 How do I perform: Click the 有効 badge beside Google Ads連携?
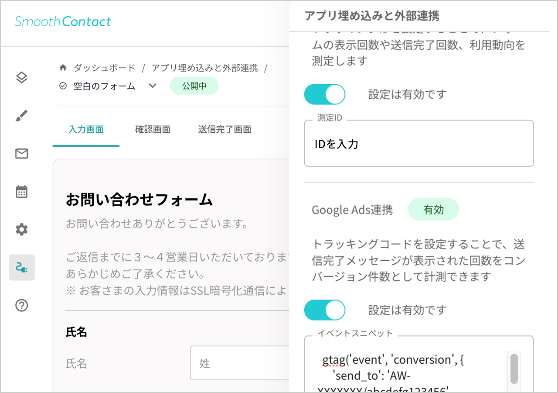(433, 209)
